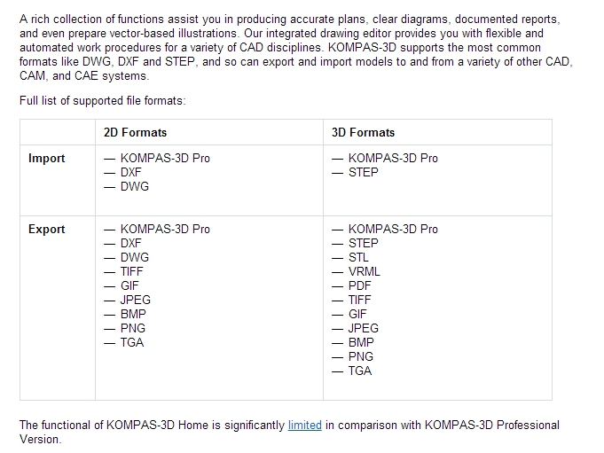604x453 pixels.
Task: Click the "3D Formats" column header
Action: click(x=363, y=132)
